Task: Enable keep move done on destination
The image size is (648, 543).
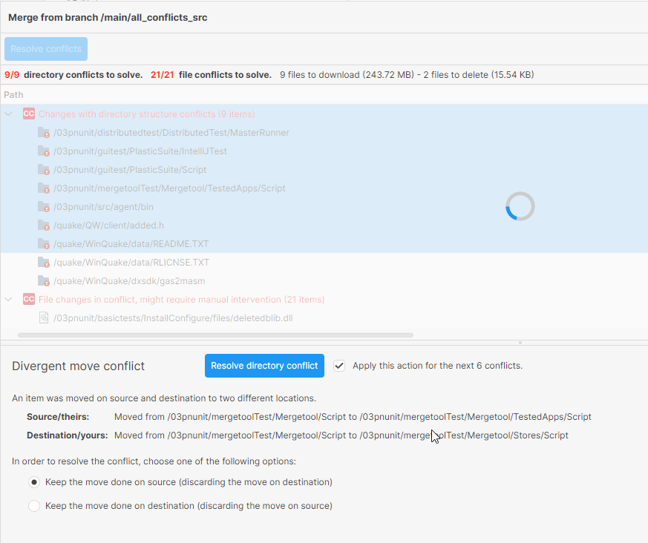Action: pos(34,505)
